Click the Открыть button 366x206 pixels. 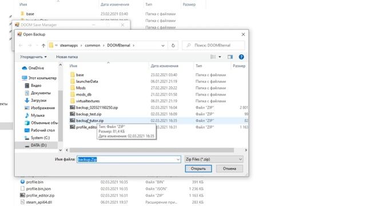coord(198,169)
